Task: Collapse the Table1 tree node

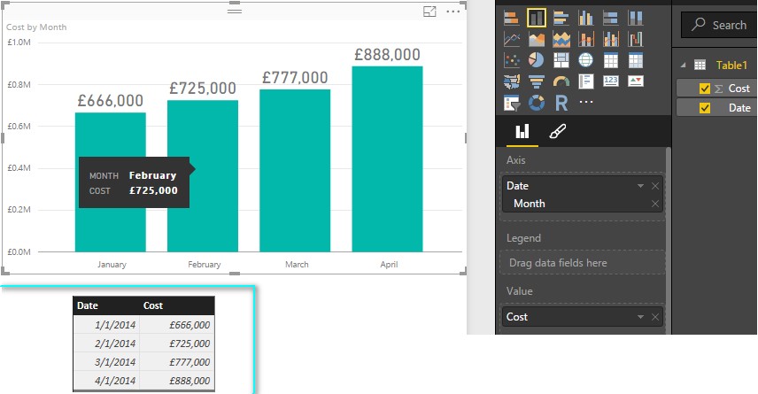Action: click(683, 65)
